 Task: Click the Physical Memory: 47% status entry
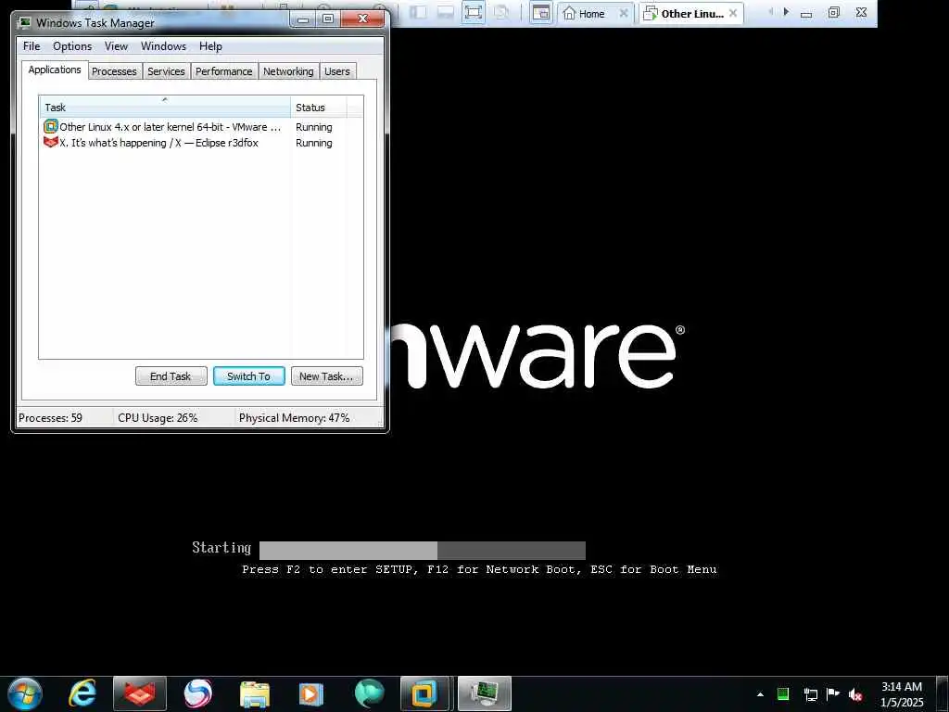(x=294, y=418)
